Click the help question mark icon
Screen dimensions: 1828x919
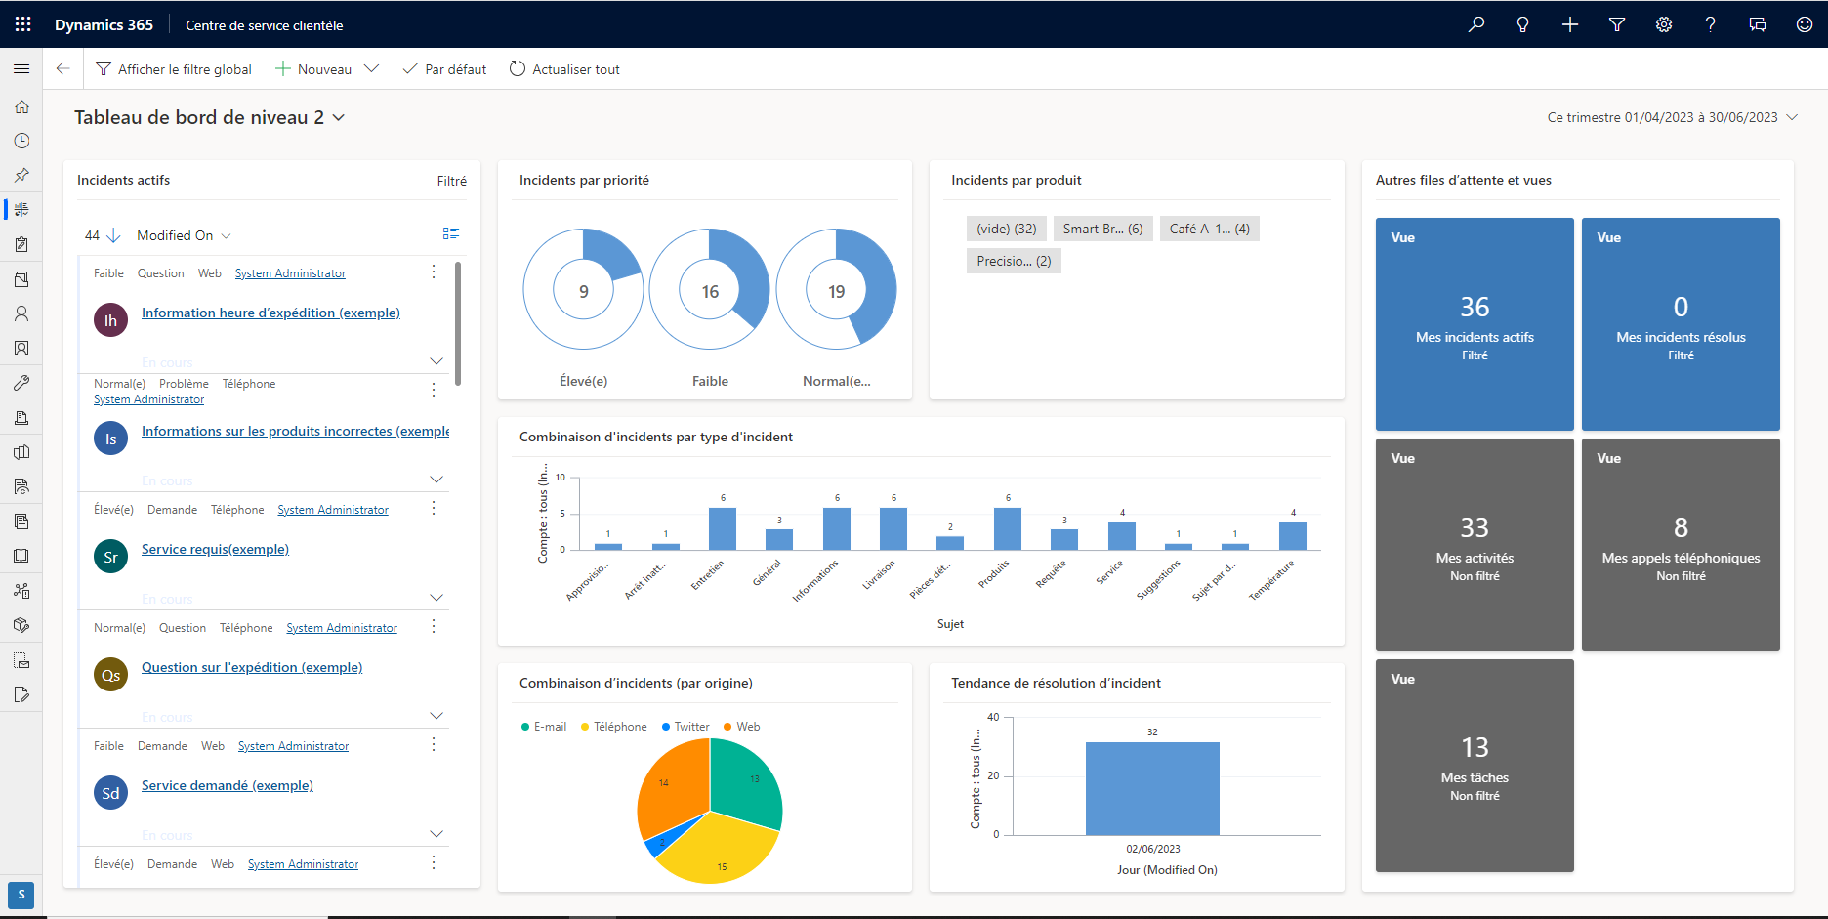point(1711,24)
